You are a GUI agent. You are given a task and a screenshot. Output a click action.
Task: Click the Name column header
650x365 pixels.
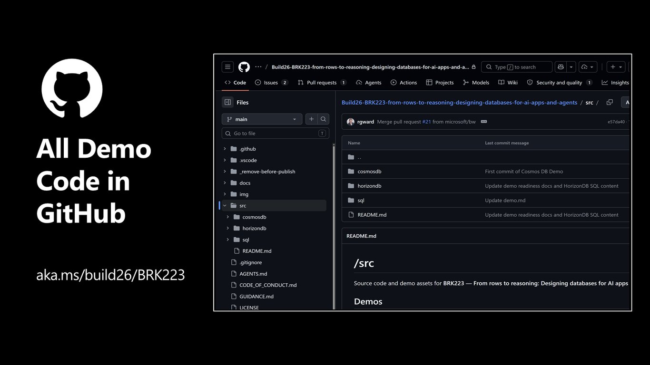pos(354,143)
